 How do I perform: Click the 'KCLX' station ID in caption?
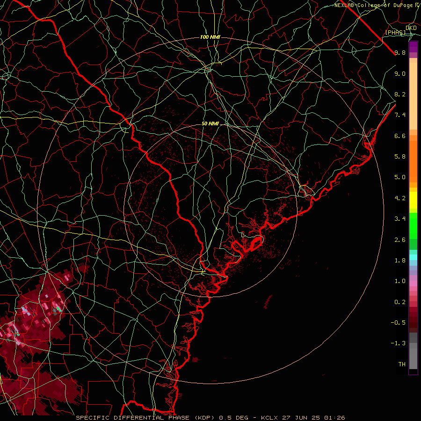(269, 418)
